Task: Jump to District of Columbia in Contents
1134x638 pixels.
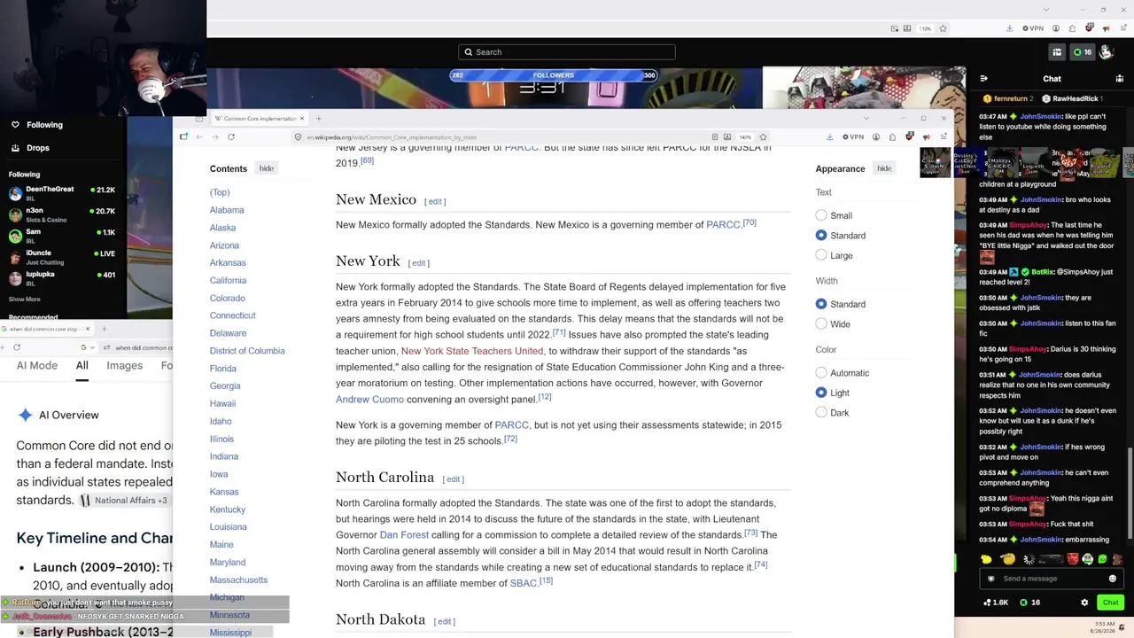Action: [247, 351]
